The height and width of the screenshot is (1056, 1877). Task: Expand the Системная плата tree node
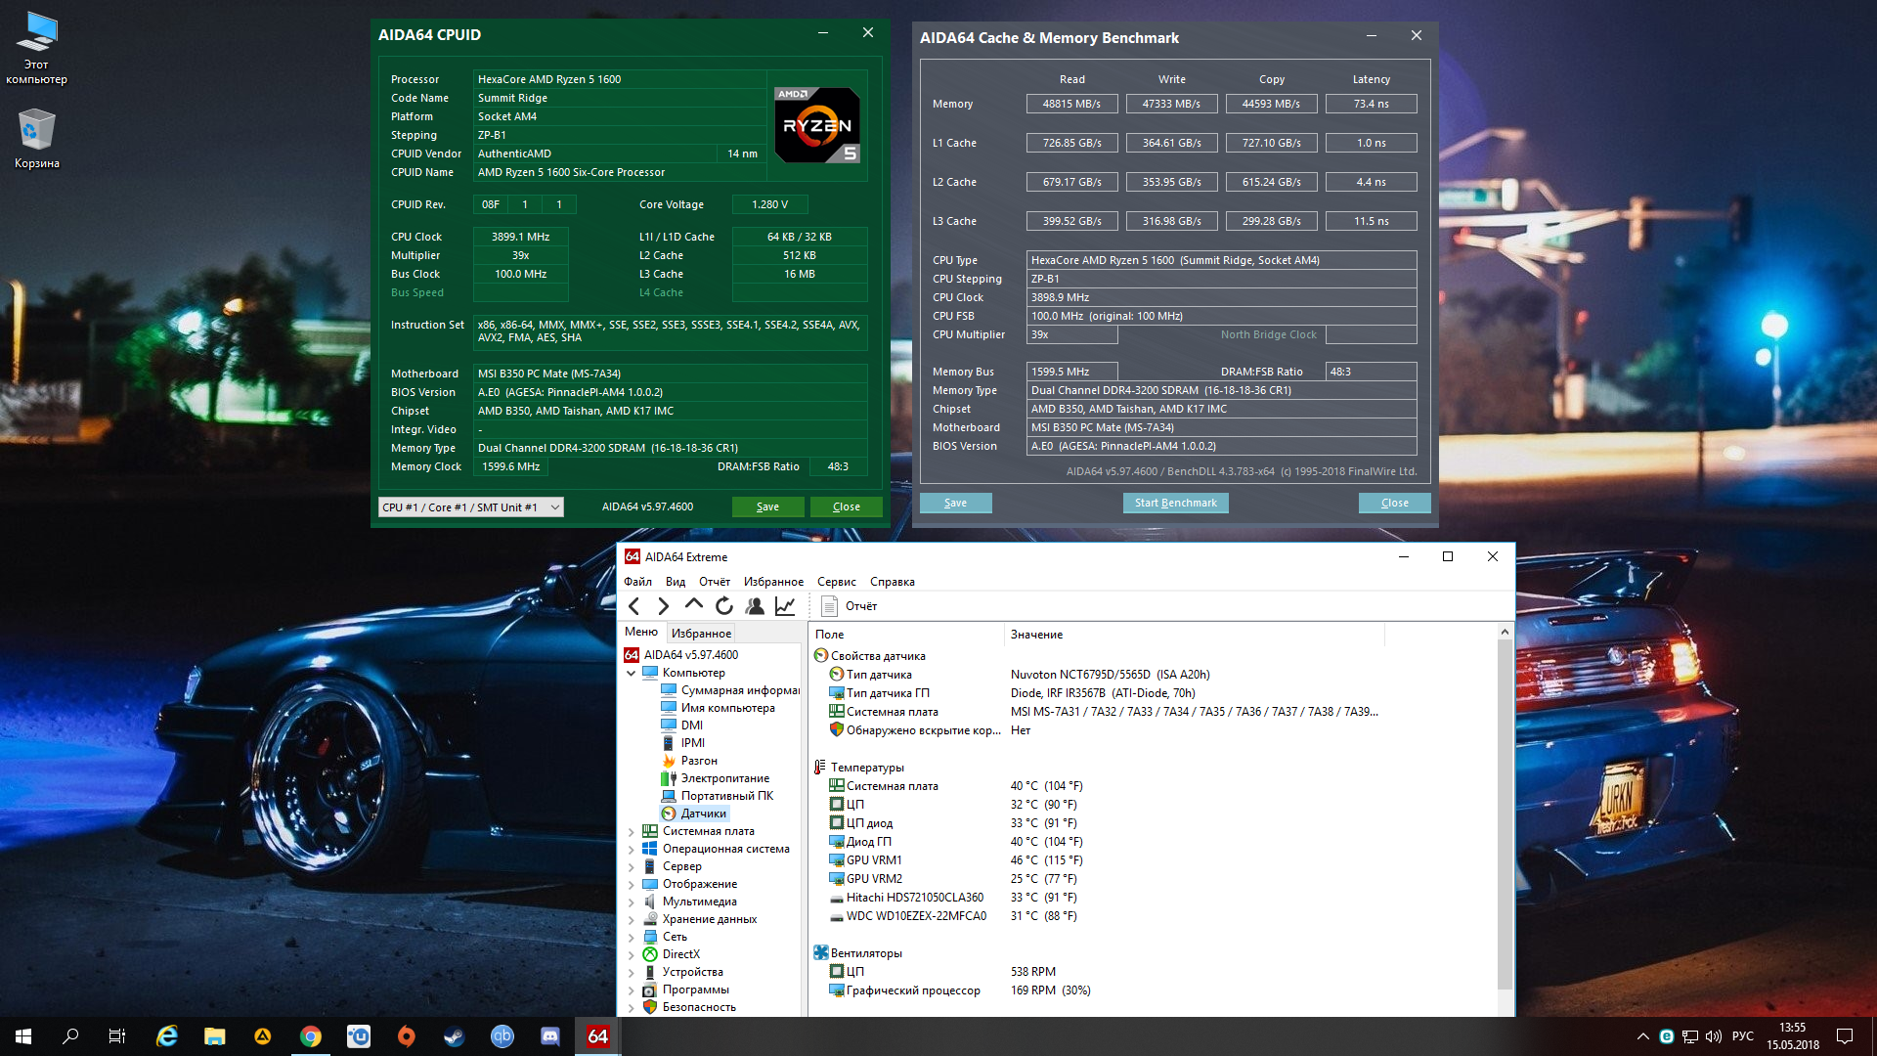(632, 831)
